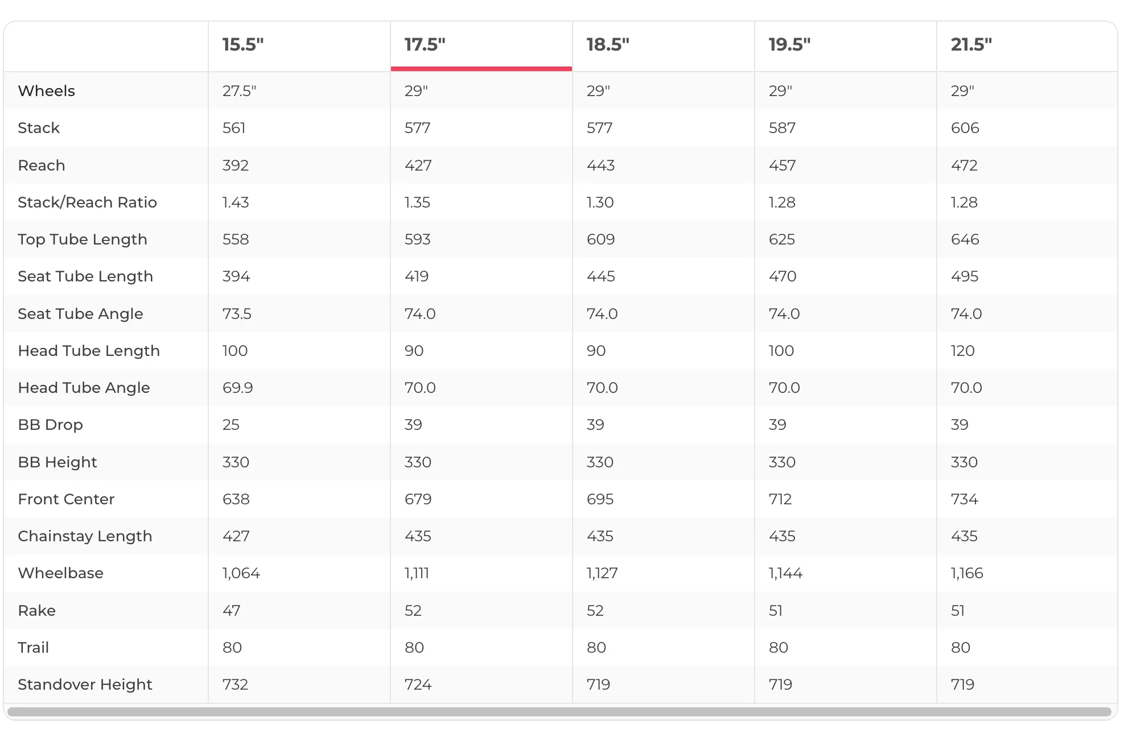Click the Chainstay Length row label
The height and width of the screenshot is (738, 1128).
click(85, 536)
